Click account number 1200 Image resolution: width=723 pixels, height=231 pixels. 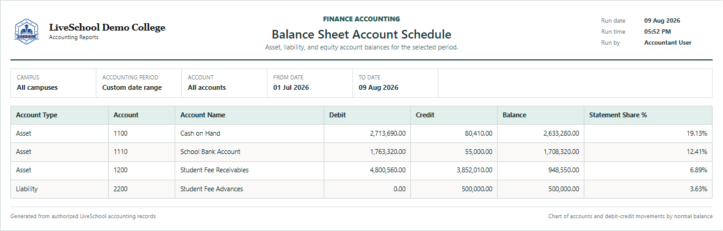coord(120,170)
